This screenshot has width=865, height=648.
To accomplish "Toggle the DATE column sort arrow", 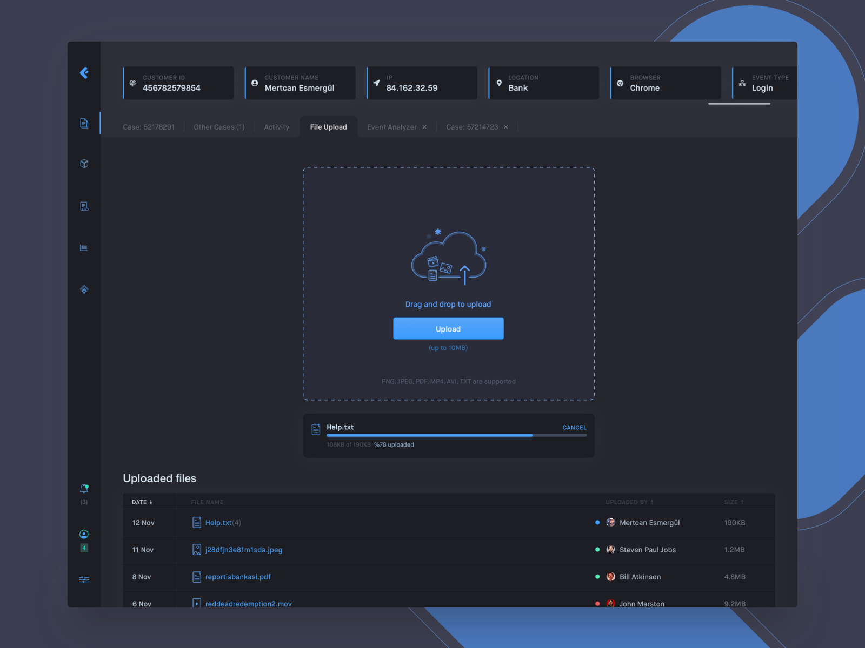I will [151, 502].
